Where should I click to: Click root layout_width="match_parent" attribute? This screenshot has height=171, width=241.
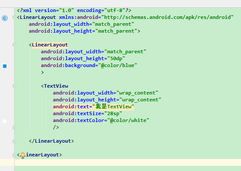click(x=81, y=24)
